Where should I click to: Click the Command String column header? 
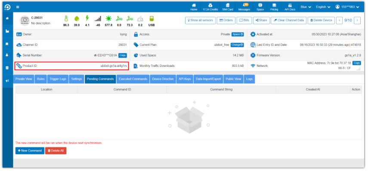click(x=221, y=90)
